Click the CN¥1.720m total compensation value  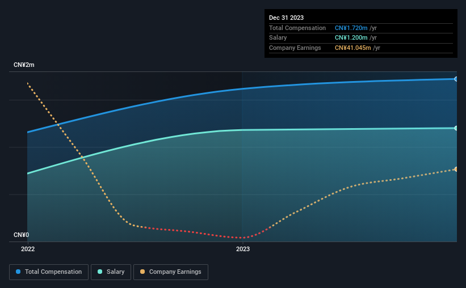pos(351,28)
